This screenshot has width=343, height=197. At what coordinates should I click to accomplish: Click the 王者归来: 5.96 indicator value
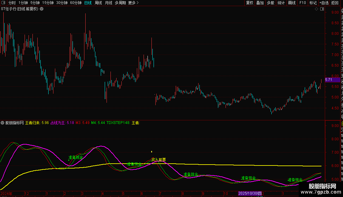click(37, 123)
